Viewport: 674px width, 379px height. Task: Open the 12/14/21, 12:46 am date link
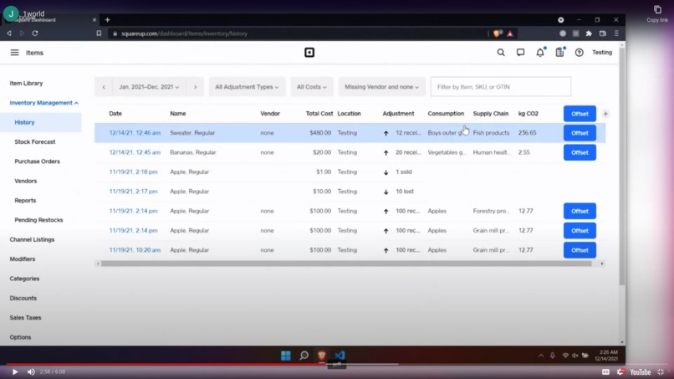135,133
